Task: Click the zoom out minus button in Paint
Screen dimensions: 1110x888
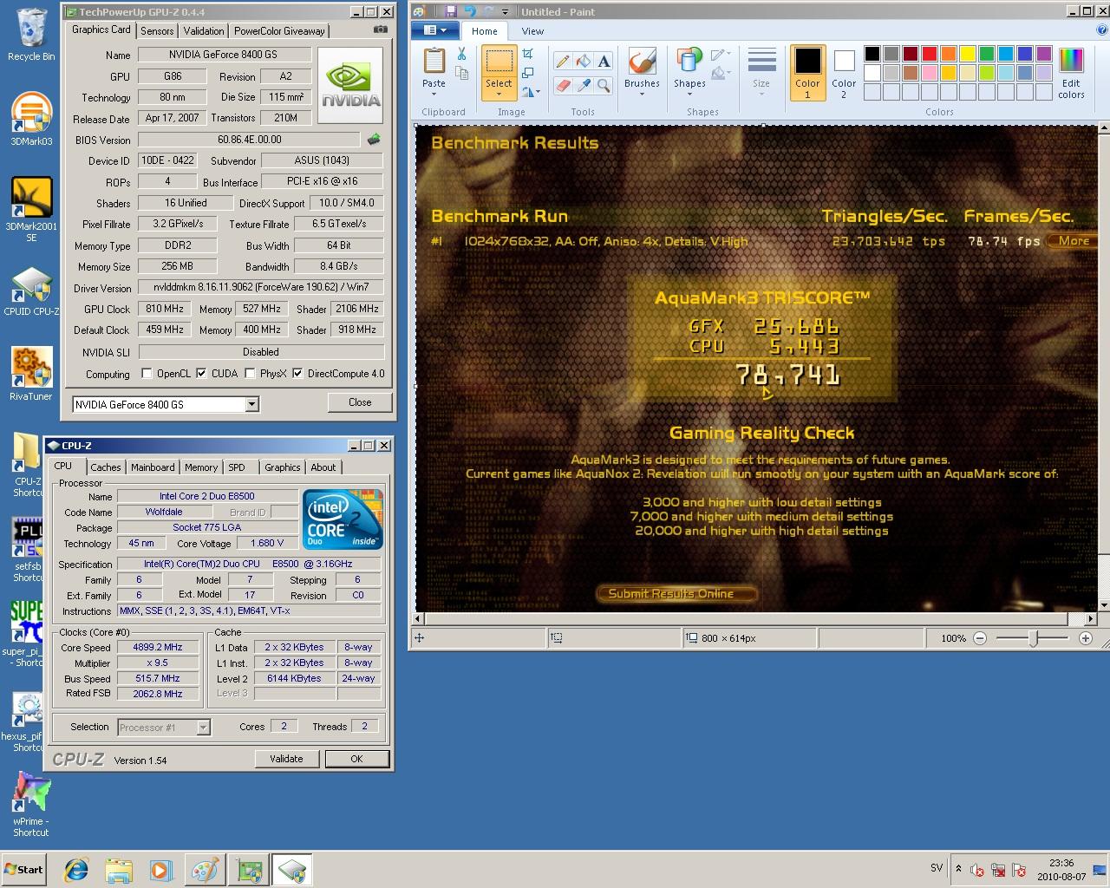Action: (x=980, y=638)
